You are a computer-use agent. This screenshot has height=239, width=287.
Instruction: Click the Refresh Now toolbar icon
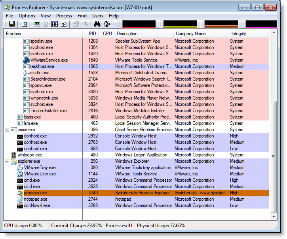[x=25, y=24]
